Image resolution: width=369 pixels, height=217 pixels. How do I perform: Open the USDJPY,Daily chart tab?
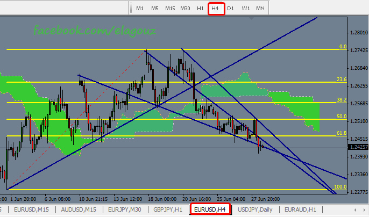255,209
